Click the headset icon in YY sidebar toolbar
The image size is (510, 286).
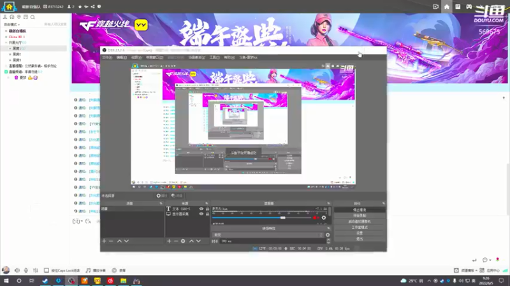tap(11, 17)
